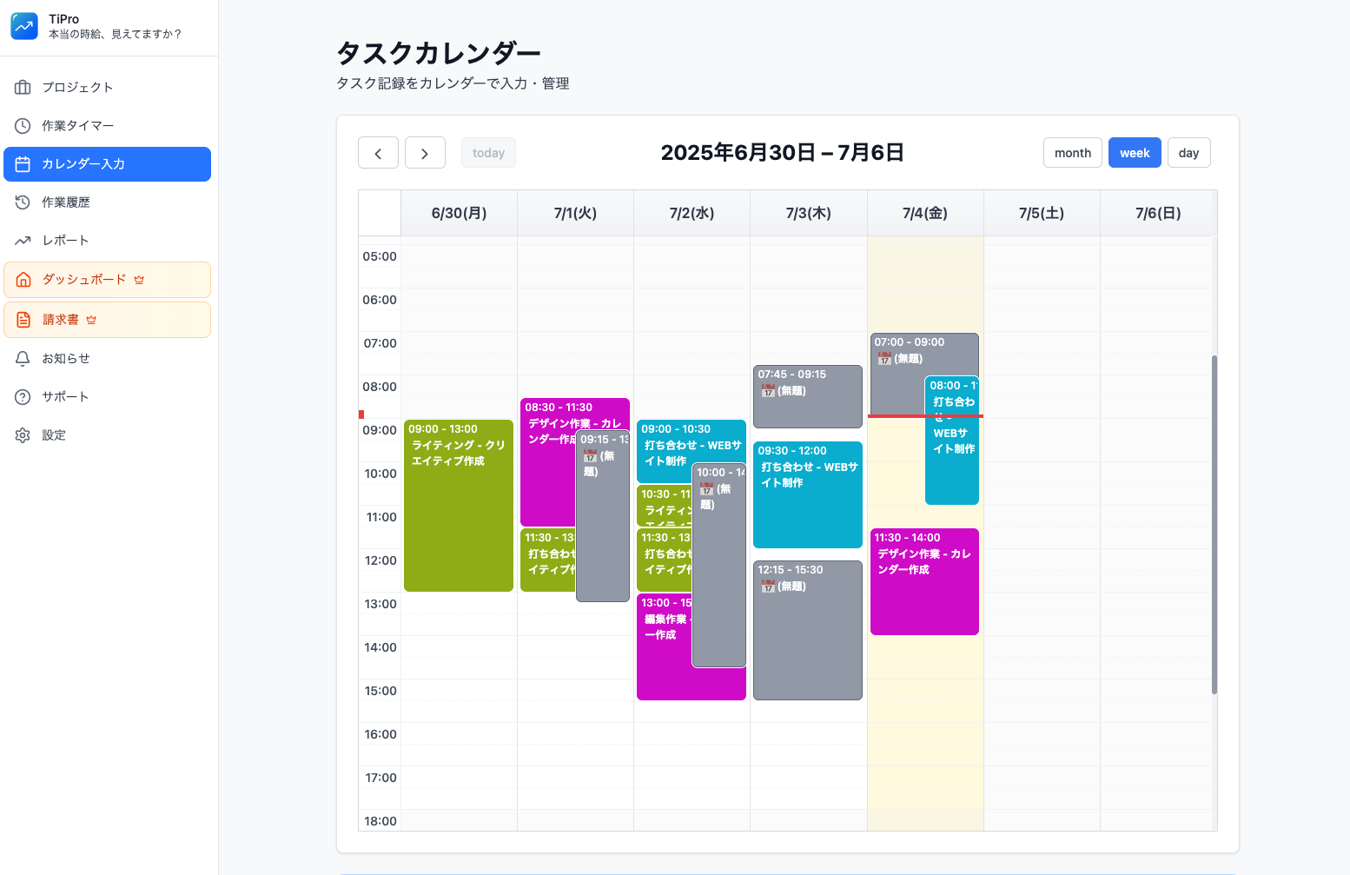Click the trend chart icon for レポート
The height and width of the screenshot is (875, 1350).
[23, 241]
